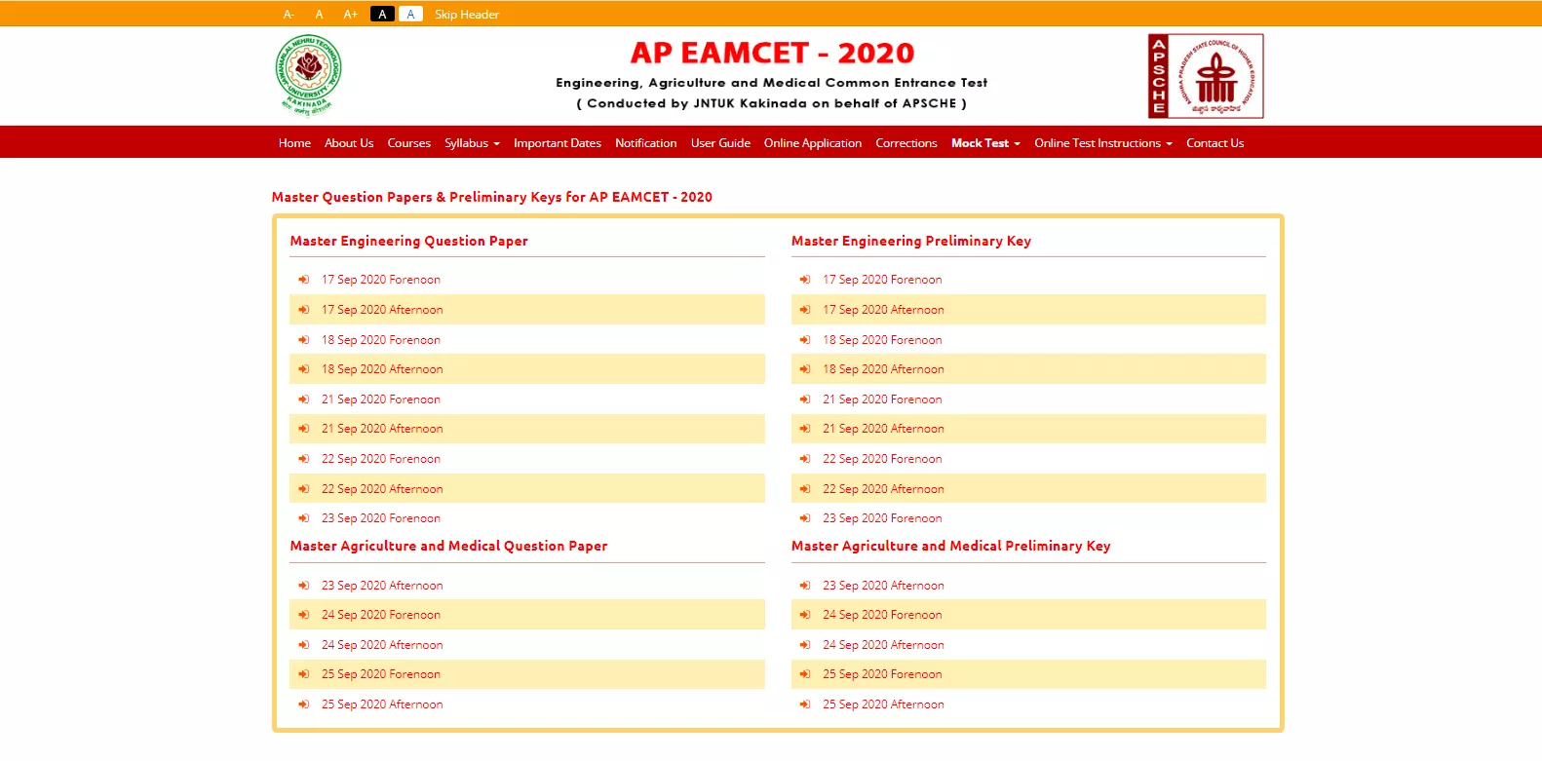
Task: Open the Notification menu item
Action: point(646,143)
